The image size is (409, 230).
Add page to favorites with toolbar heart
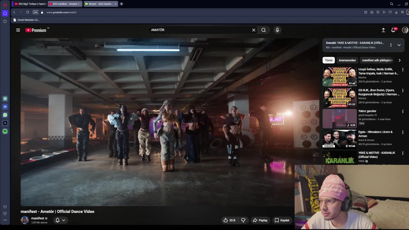coord(390,12)
